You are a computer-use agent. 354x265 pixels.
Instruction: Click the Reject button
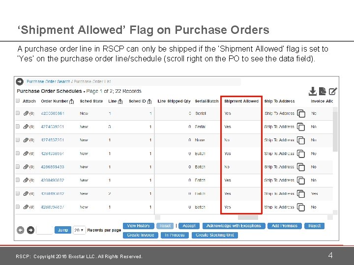click(x=314, y=226)
